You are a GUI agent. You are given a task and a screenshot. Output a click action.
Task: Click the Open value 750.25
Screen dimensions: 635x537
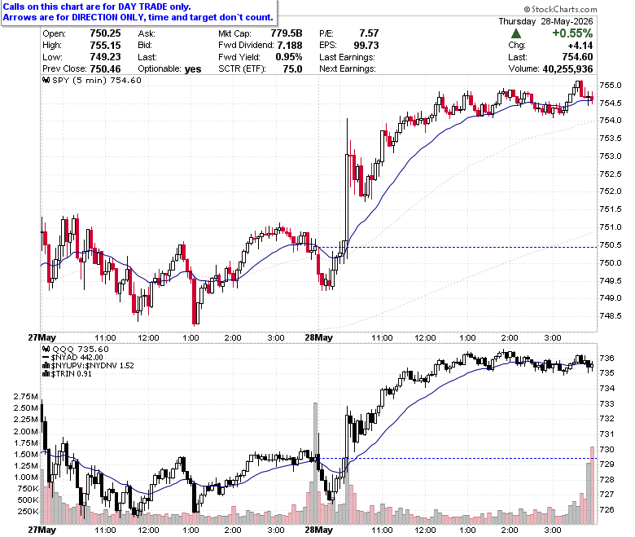point(105,33)
